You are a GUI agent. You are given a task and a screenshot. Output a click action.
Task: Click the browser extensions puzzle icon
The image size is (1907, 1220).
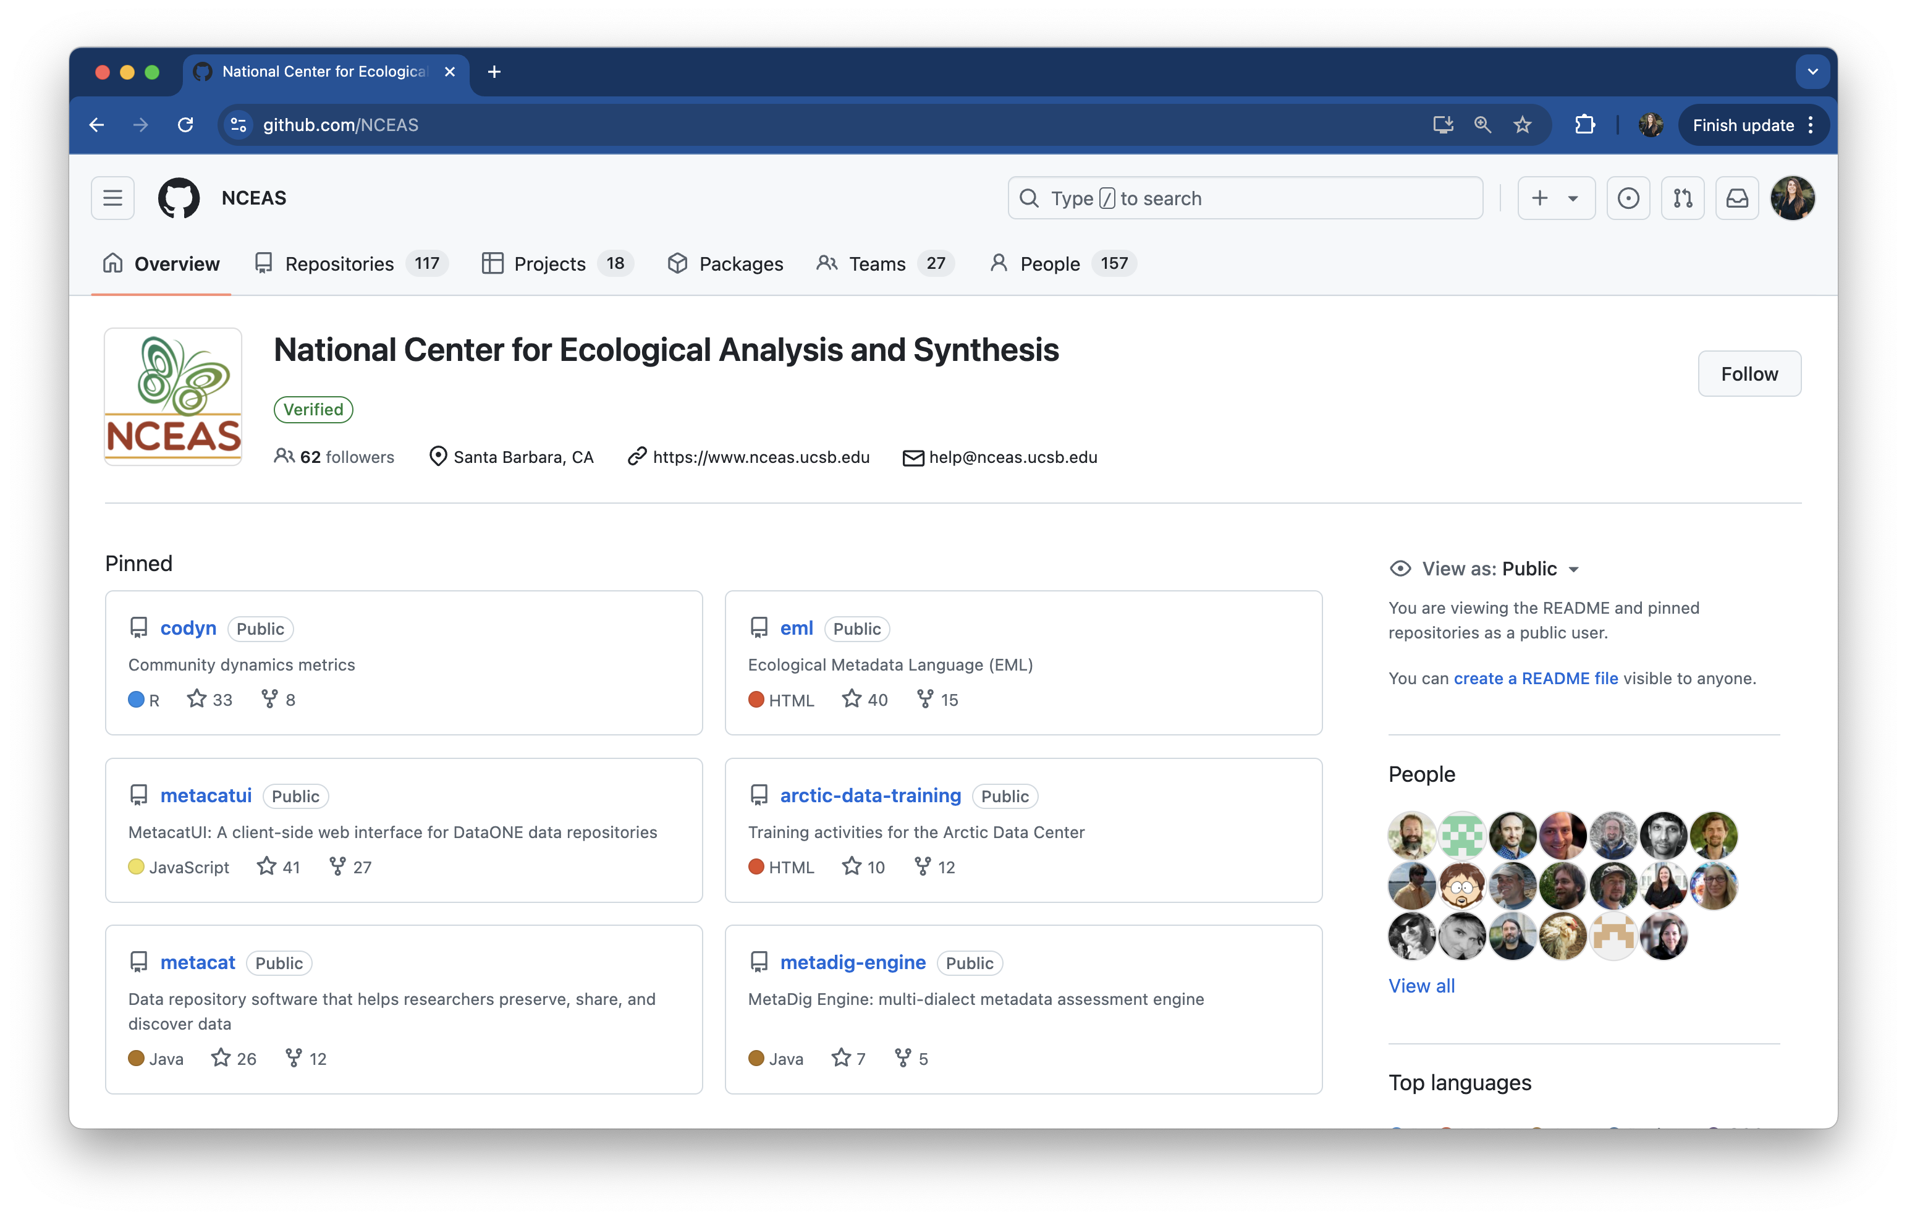1584,125
